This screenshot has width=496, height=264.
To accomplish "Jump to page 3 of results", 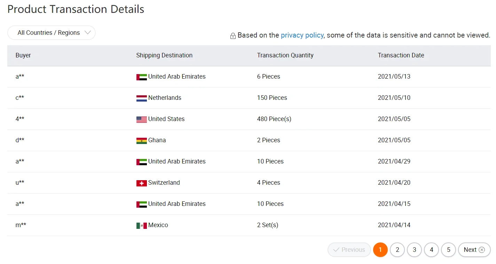I will [414, 250].
